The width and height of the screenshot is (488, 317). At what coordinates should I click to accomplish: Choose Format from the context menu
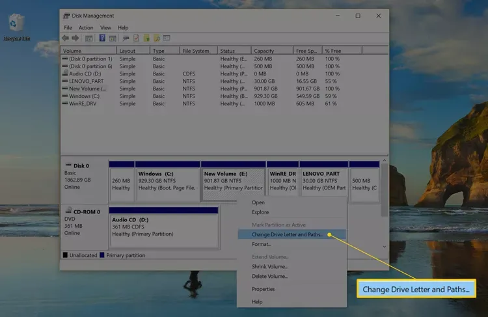click(x=261, y=244)
